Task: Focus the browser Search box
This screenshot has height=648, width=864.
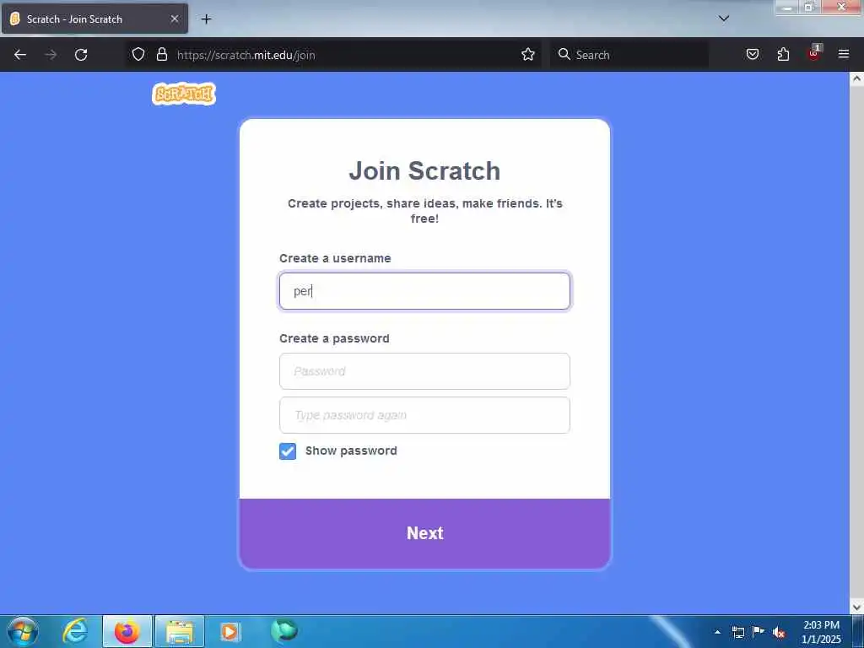Action: click(x=629, y=55)
